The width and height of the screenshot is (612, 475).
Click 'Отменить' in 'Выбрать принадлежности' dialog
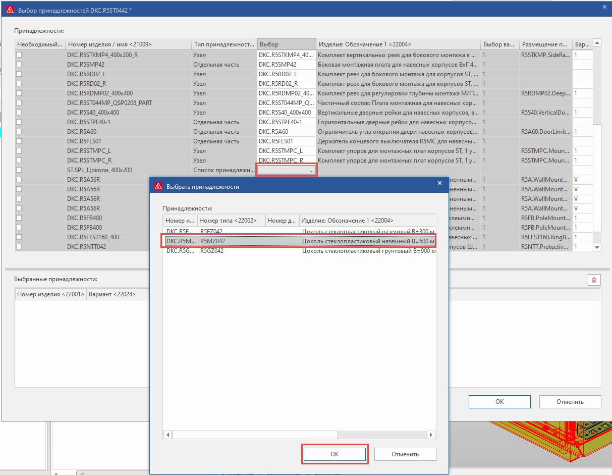[405, 454]
